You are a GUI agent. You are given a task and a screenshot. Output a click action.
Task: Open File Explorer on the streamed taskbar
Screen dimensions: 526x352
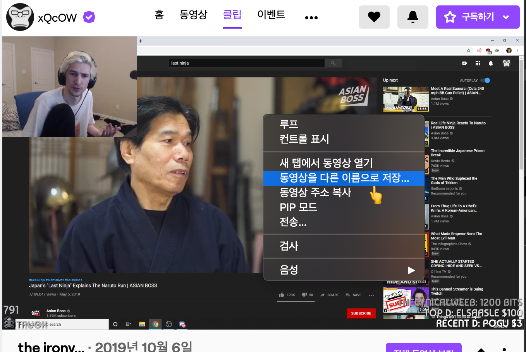142,324
